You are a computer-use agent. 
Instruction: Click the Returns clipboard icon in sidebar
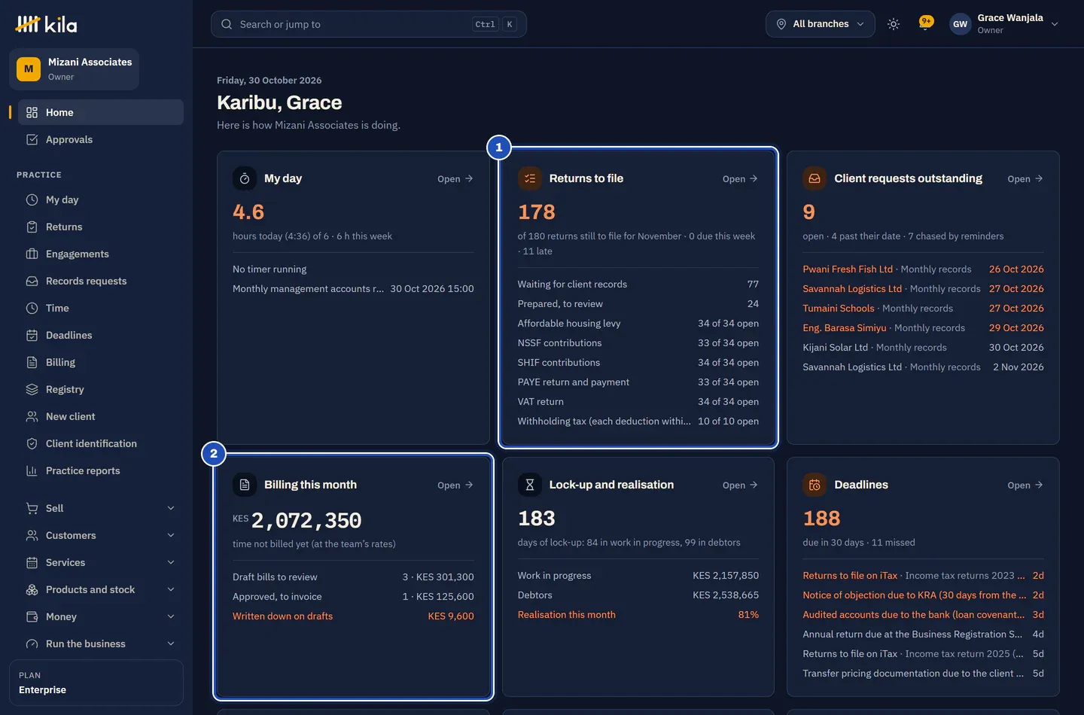point(32,227)
